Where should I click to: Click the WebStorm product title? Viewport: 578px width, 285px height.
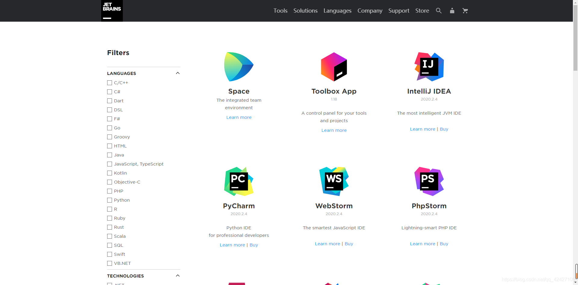(334, 206)
